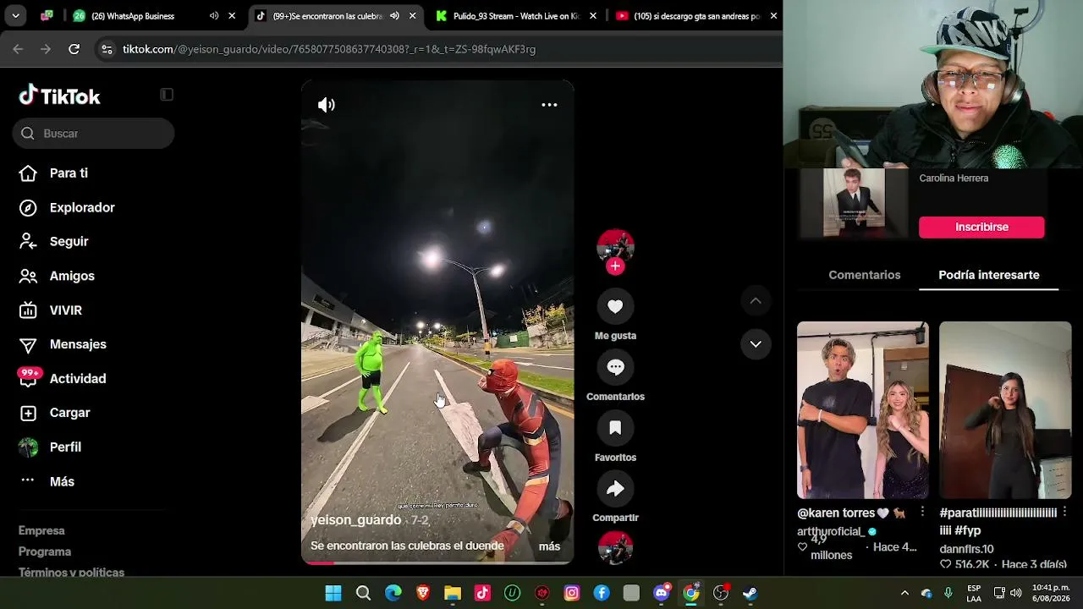The image size is (1083, 609).
Task: Open Facebook from the taskbar
Action: click(x=602, y=593)
